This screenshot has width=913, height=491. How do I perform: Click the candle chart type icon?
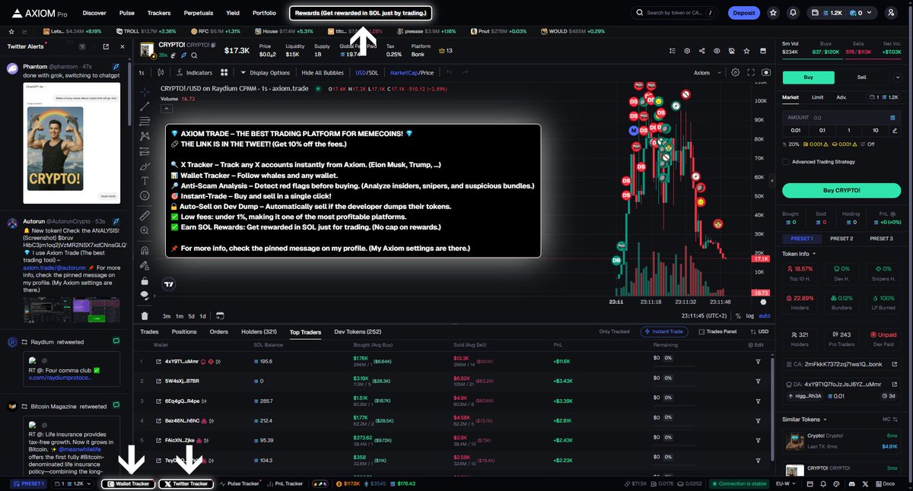(x=161, y=73)
